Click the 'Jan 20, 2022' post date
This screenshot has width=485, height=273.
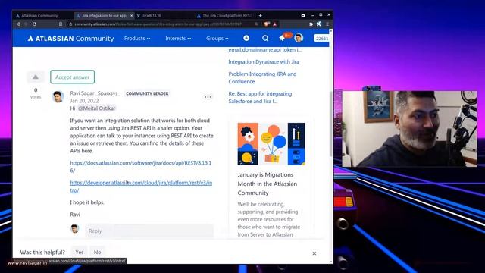click(84, 101)
